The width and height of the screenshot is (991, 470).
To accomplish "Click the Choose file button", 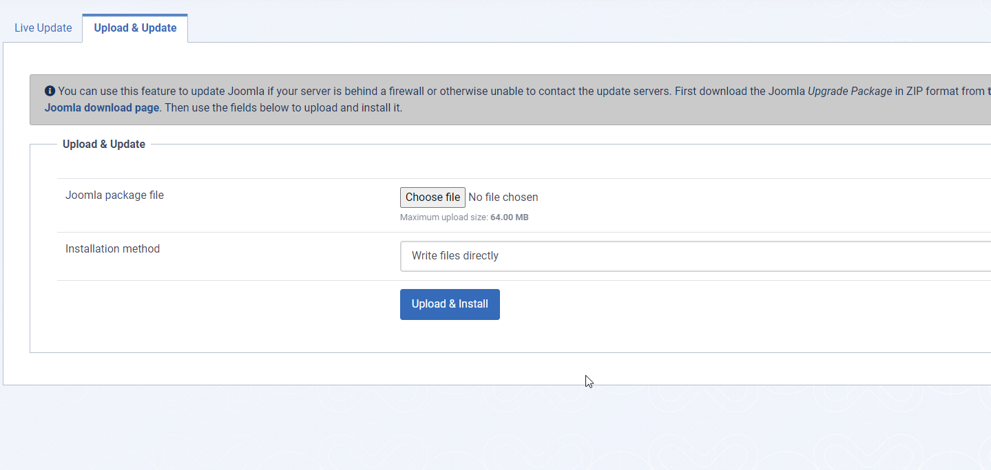I will [432, 197].
